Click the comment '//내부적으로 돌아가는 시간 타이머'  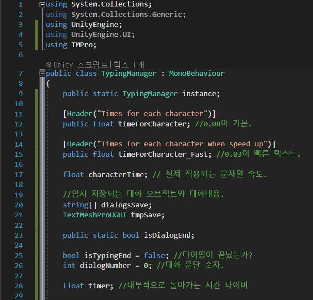coord(183,285)
